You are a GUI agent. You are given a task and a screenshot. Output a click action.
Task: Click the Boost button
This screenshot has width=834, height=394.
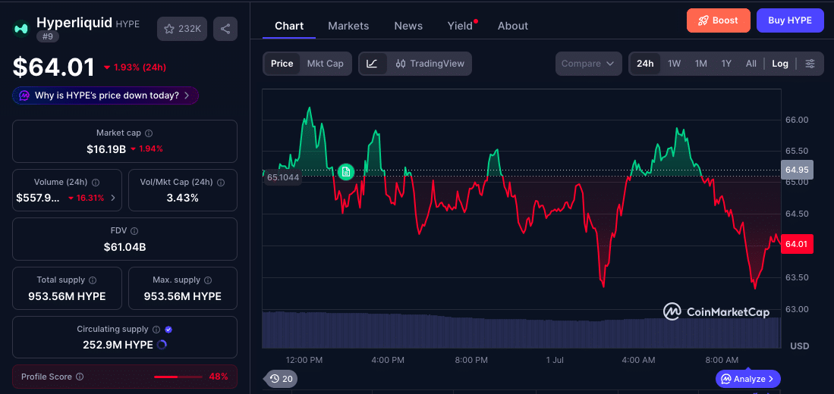[x=718, y=20]
